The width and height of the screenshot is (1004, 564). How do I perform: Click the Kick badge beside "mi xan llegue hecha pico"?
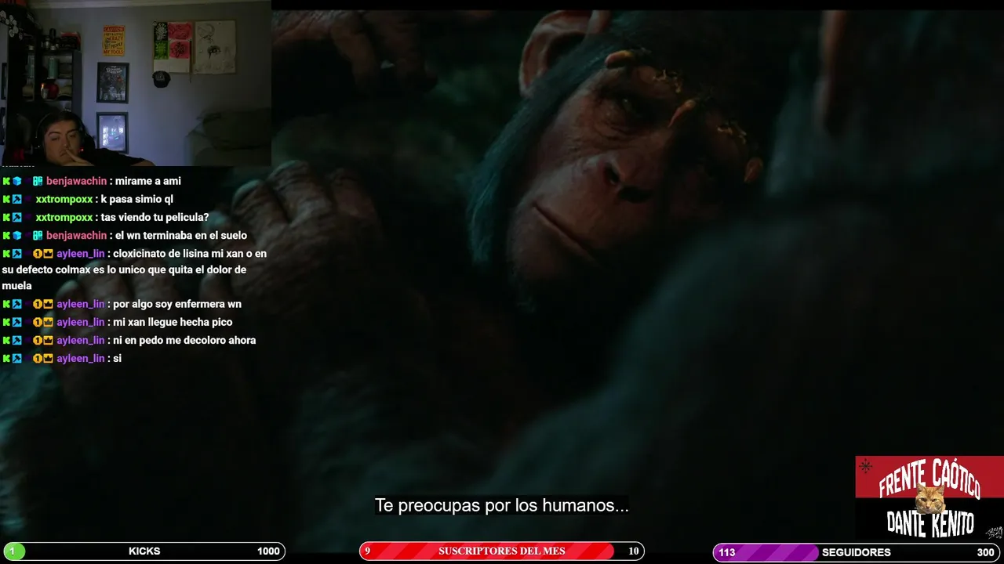point(6,322)
